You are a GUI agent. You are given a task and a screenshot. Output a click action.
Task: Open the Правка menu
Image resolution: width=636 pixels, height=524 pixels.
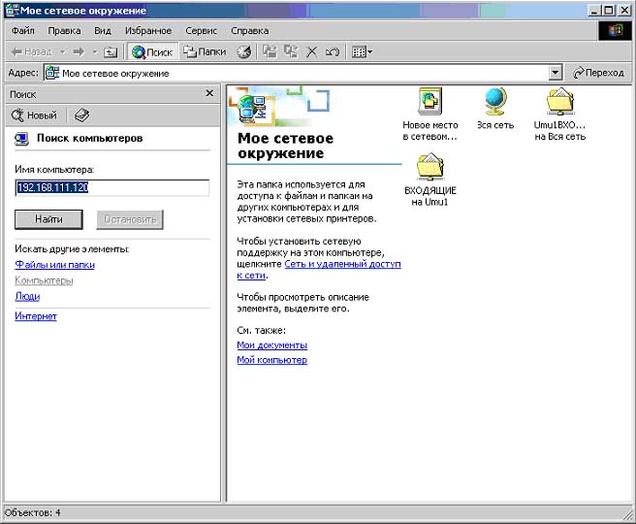click(64, 31)
